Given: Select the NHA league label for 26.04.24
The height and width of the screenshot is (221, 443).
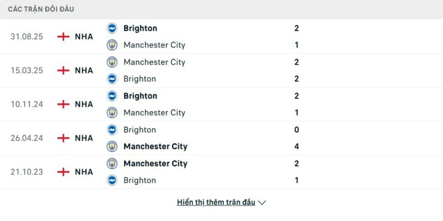Looking at the screenshot, I should (x=84, y=138).
